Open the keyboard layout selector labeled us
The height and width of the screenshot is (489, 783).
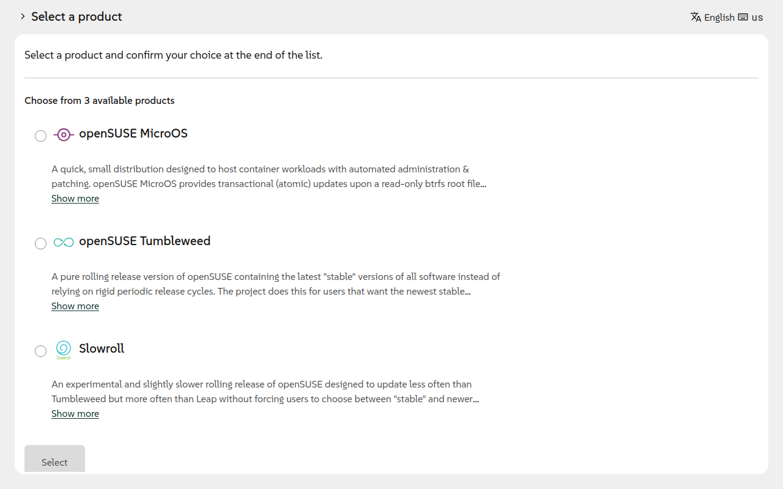pos(750,17)
